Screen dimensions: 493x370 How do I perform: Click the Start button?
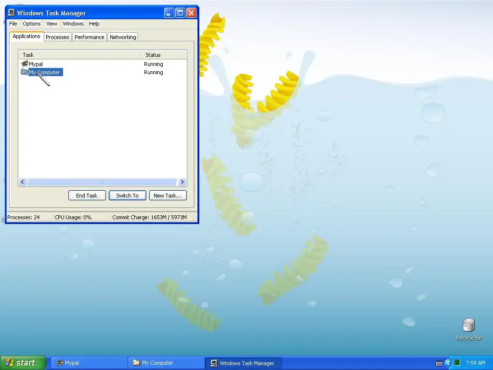click(x=23, y=363)
